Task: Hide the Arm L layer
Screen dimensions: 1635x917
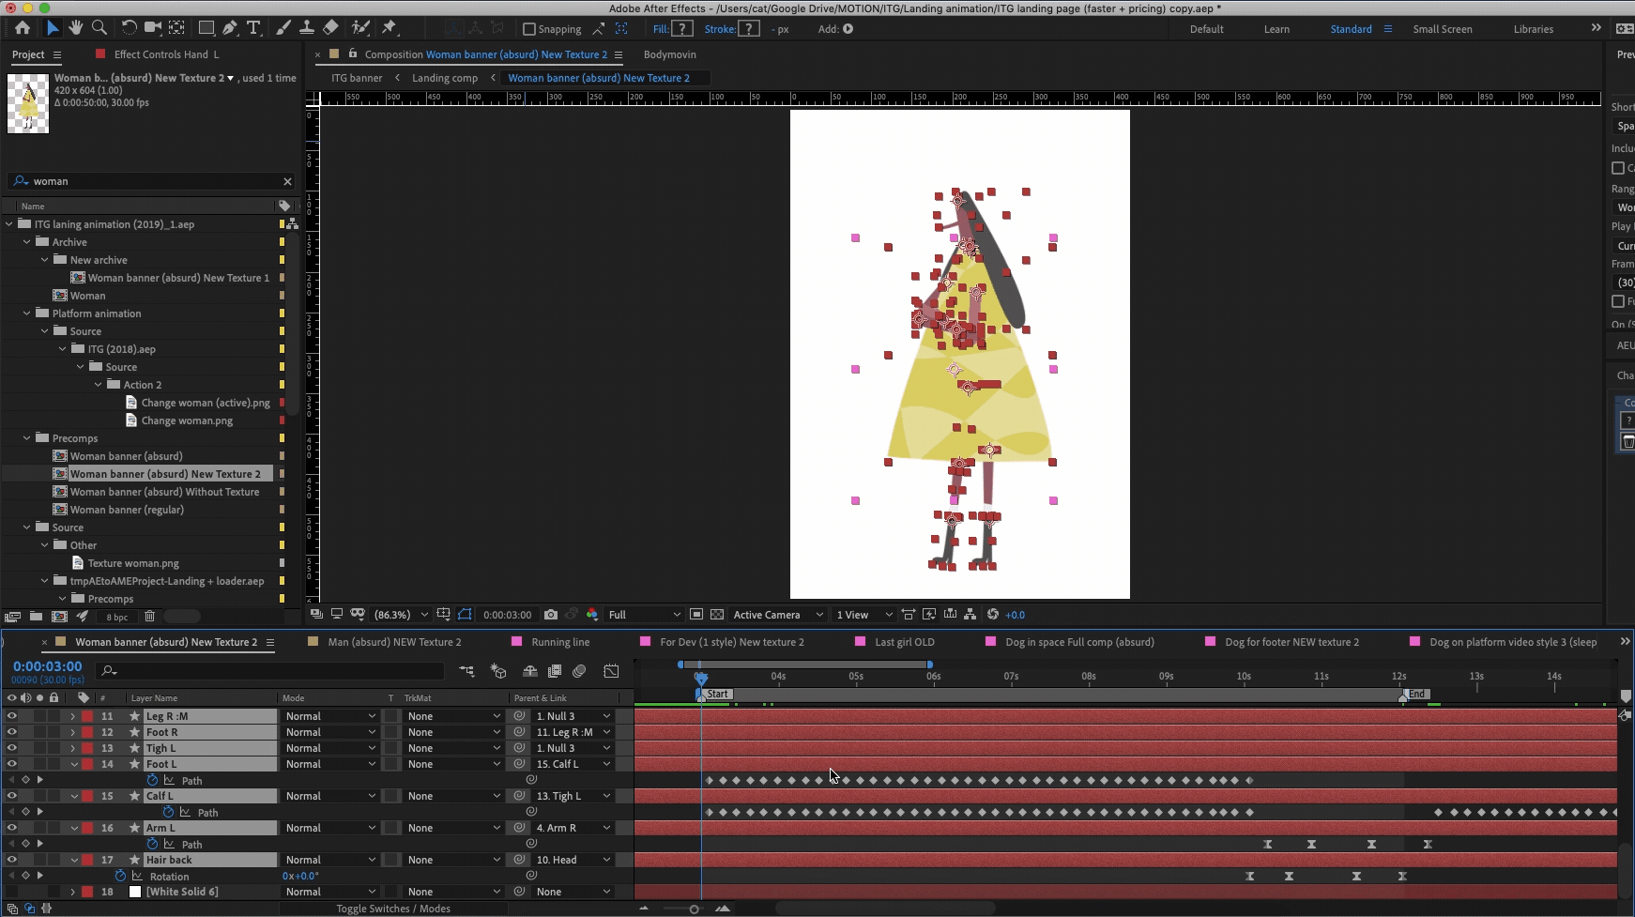Action: (11, 828)
